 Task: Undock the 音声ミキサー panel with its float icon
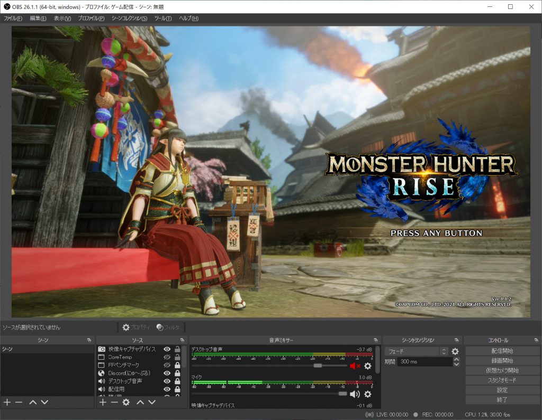click(x=376, y=340)
